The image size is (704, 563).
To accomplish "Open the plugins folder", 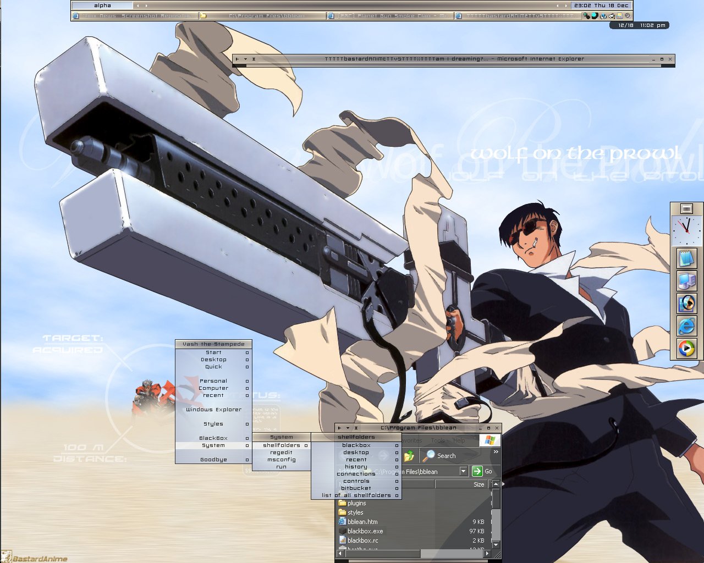I will point(352,503).
